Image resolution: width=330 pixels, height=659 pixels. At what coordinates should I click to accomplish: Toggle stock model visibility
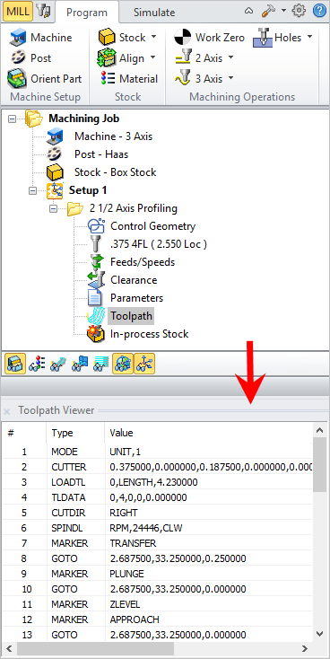(x=15, y=364)
